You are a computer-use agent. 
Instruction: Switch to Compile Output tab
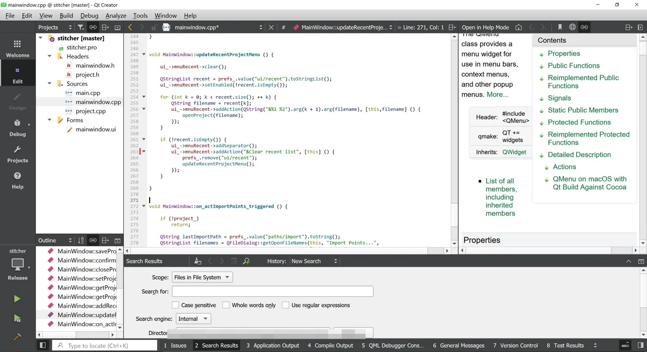coord(330,345)
